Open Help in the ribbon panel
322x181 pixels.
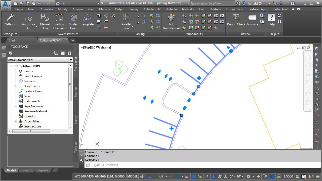pos(271,20)
